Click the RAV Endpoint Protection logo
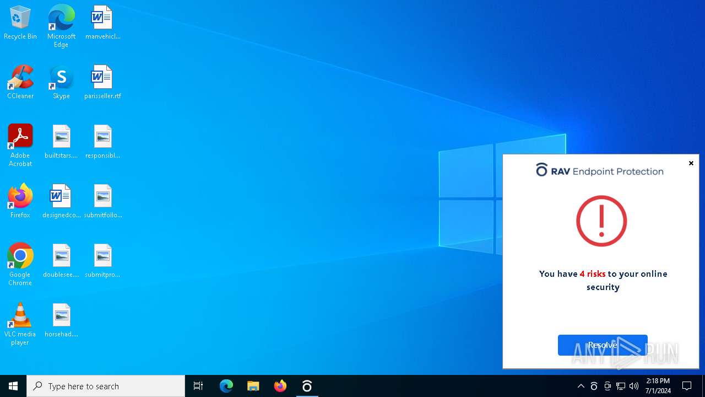The image size is (705, 397). click(x=600, y=170)
